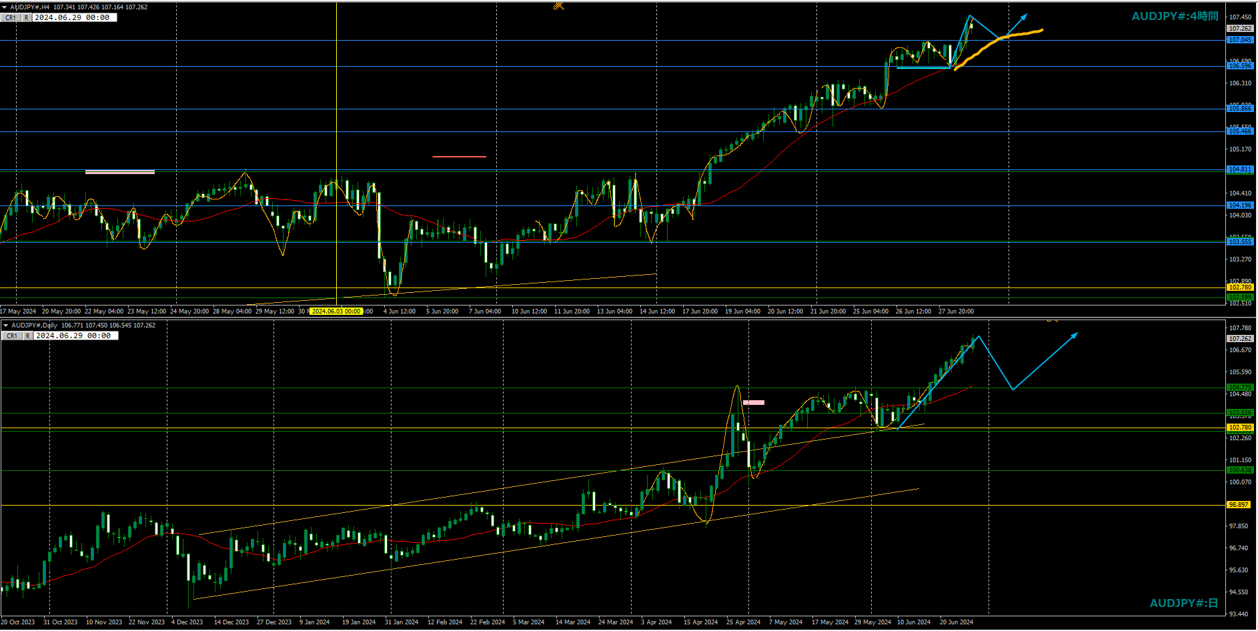Screen dimensions: 1258x631
Task: Click the yellow 98.897 price label
Action: [x=1239, y=505]
